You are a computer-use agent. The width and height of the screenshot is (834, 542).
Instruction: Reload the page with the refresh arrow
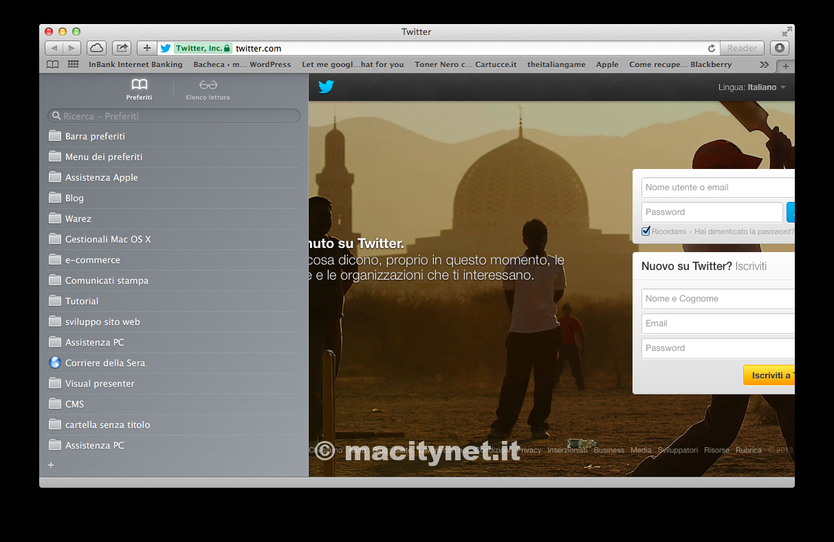point(712,48)
